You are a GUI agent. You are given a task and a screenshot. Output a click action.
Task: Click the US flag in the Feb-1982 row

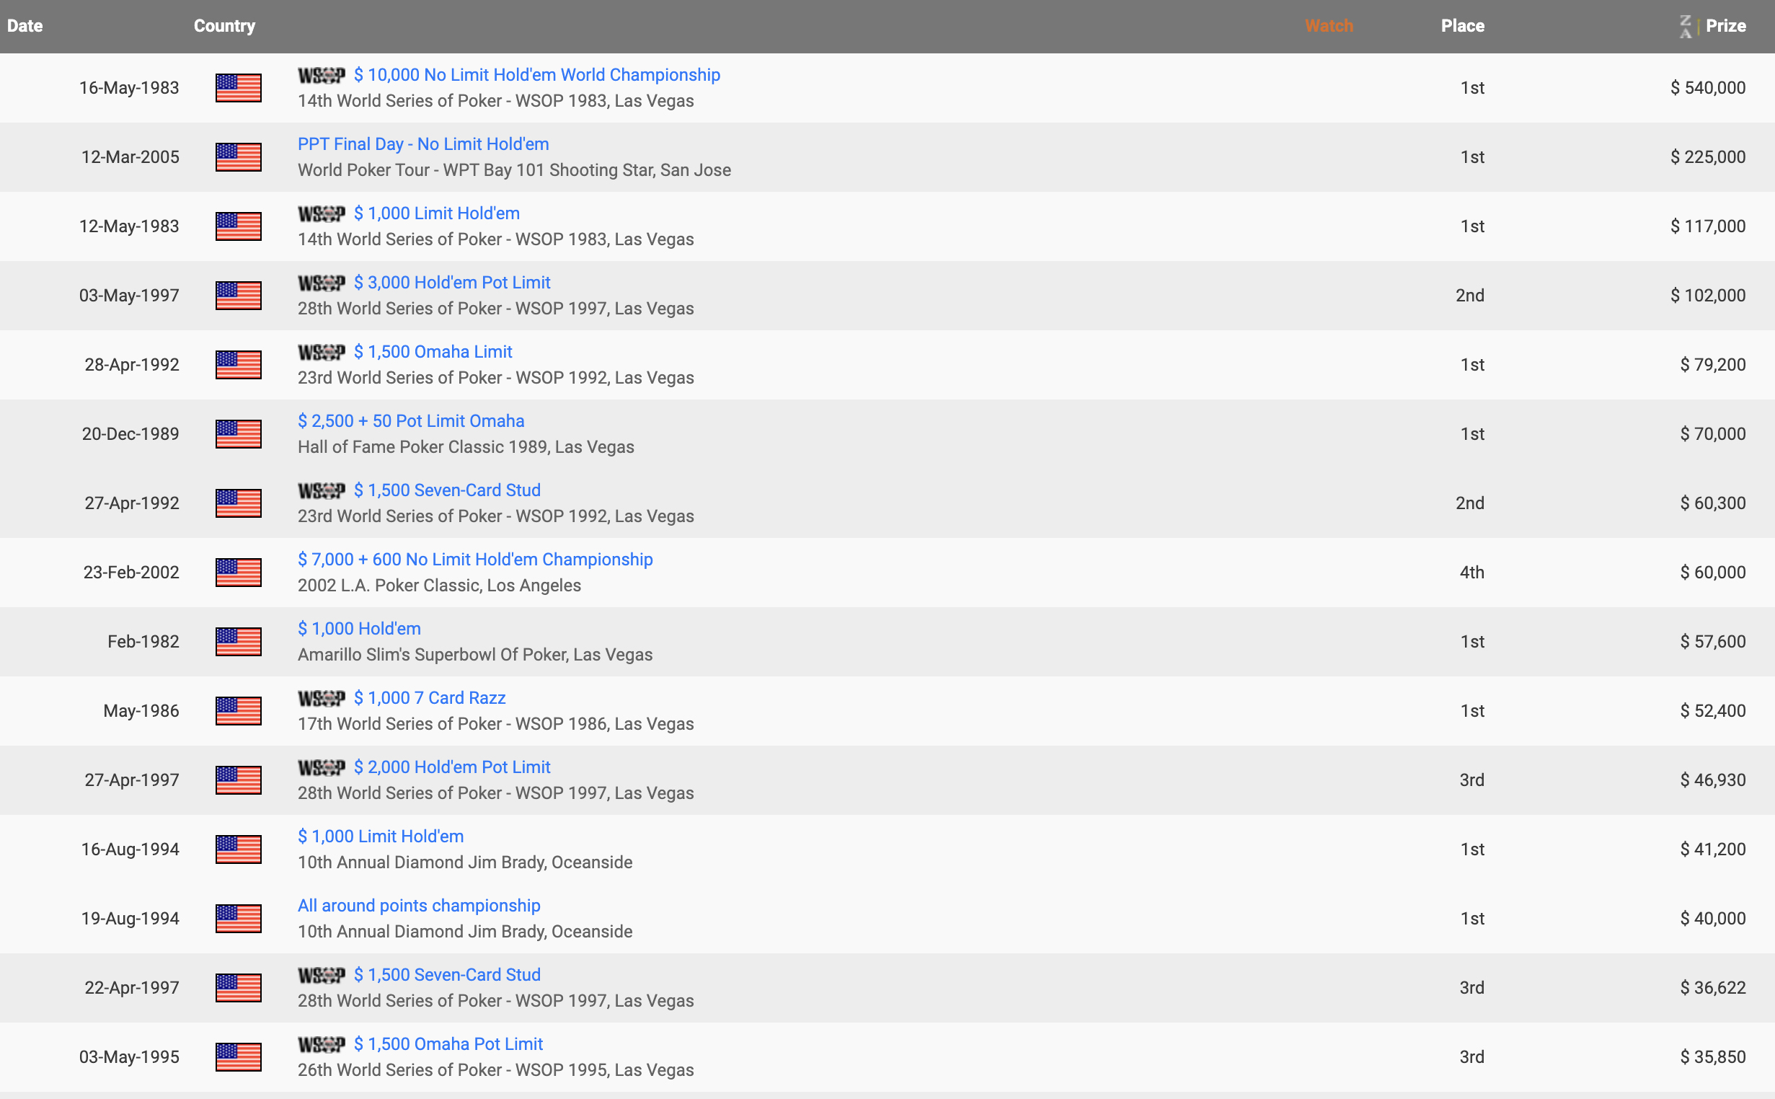pos(239,642)
